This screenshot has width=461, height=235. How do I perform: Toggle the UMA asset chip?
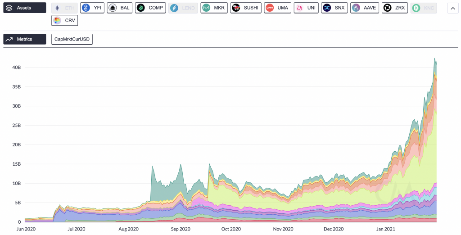tap(277, 8)
